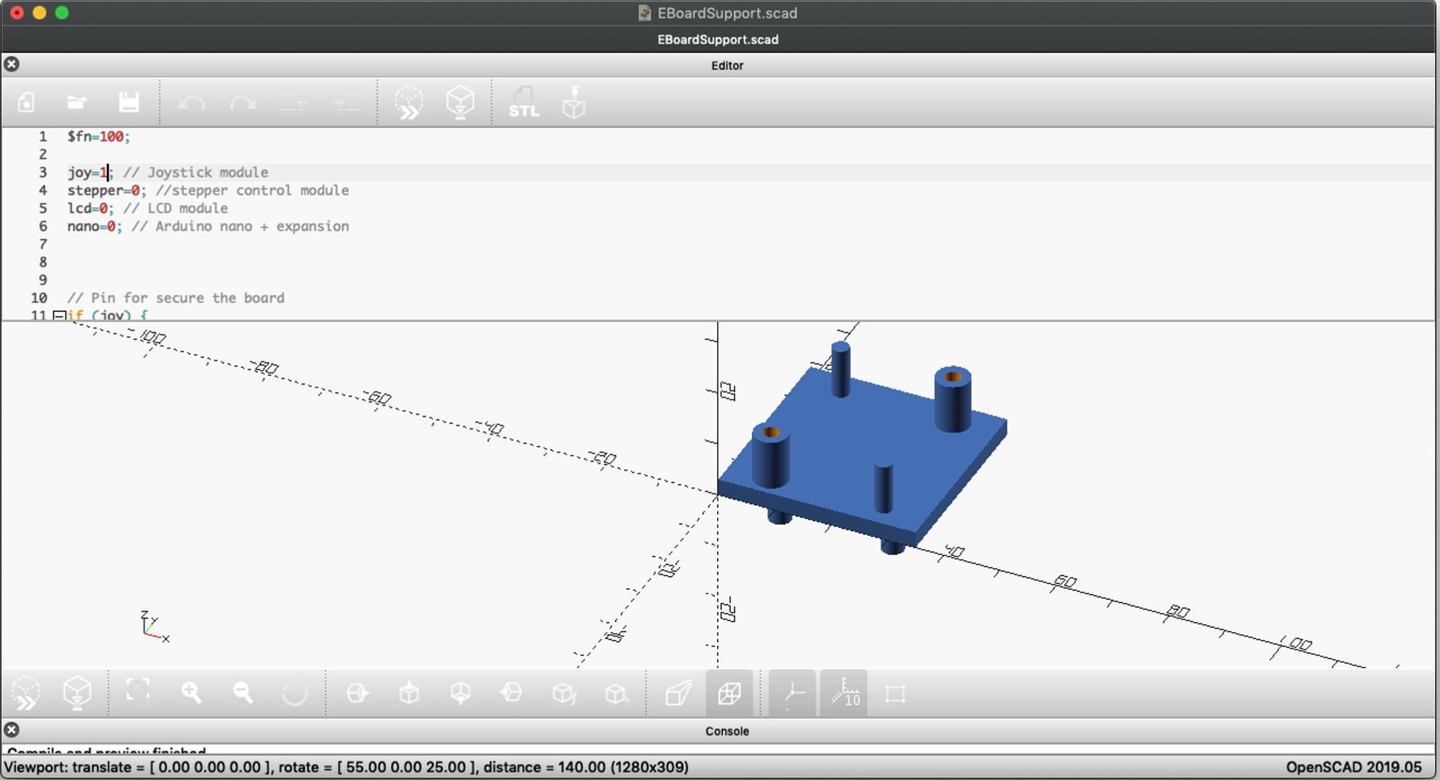Send design to 3D printer
Image resolution: width=1440 pixels, height=780 pixels.
coord(574,103)
